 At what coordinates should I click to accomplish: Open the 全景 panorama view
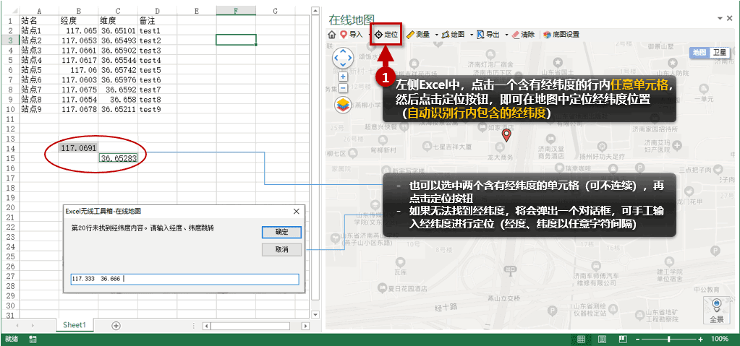point(716,310)
